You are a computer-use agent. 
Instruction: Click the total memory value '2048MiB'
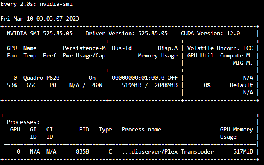(166, 85)
